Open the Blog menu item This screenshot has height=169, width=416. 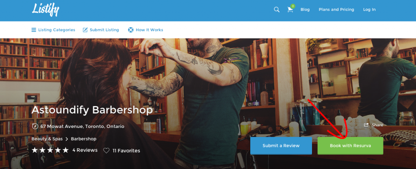305,10
